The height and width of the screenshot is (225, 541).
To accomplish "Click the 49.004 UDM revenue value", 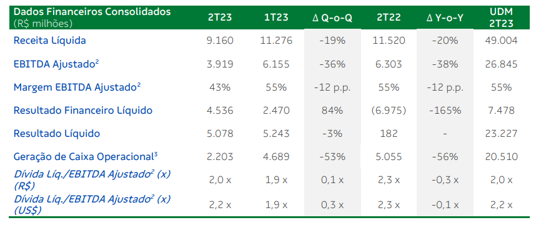I will point(501,41).
